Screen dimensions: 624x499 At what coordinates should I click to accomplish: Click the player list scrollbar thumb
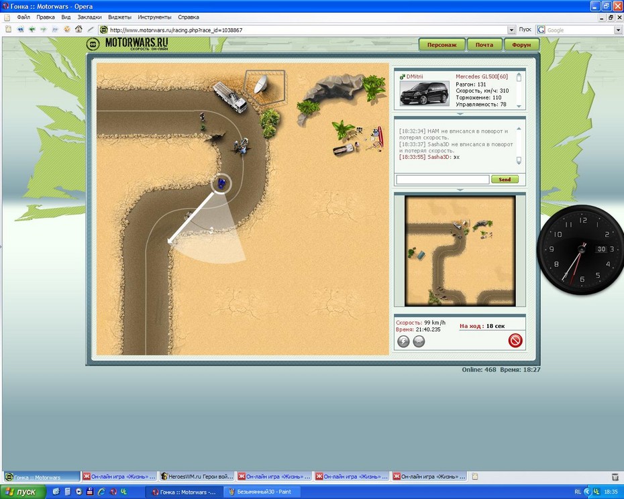tap(519, 78)
